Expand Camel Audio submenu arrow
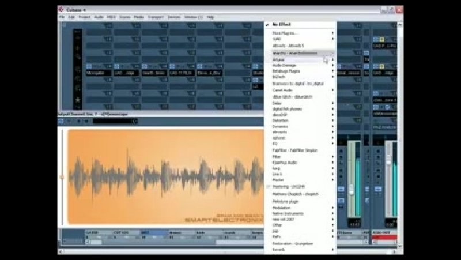This screenshot has width=461, height=260. pos(333,90)
